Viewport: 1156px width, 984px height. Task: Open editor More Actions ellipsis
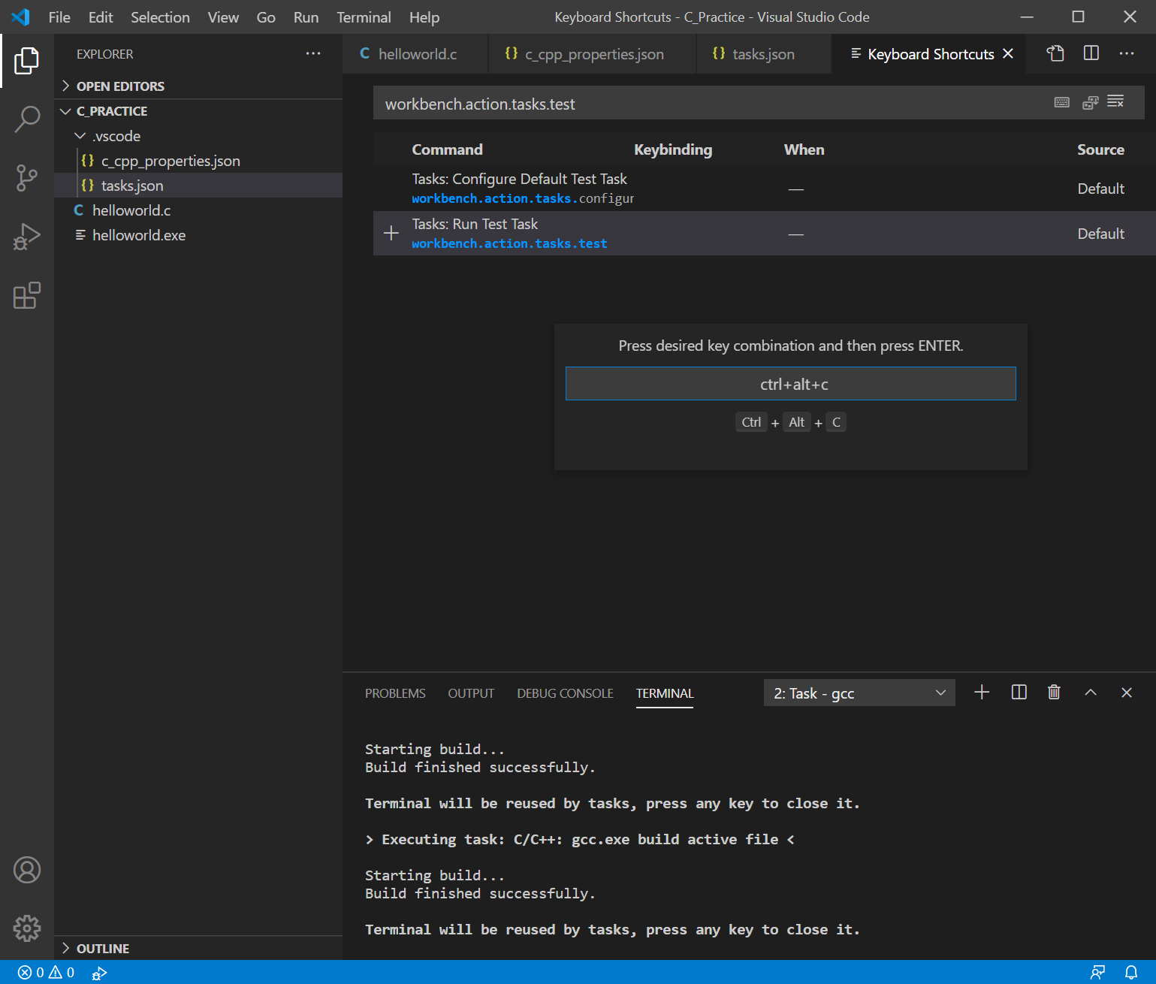coord(1127,53)
